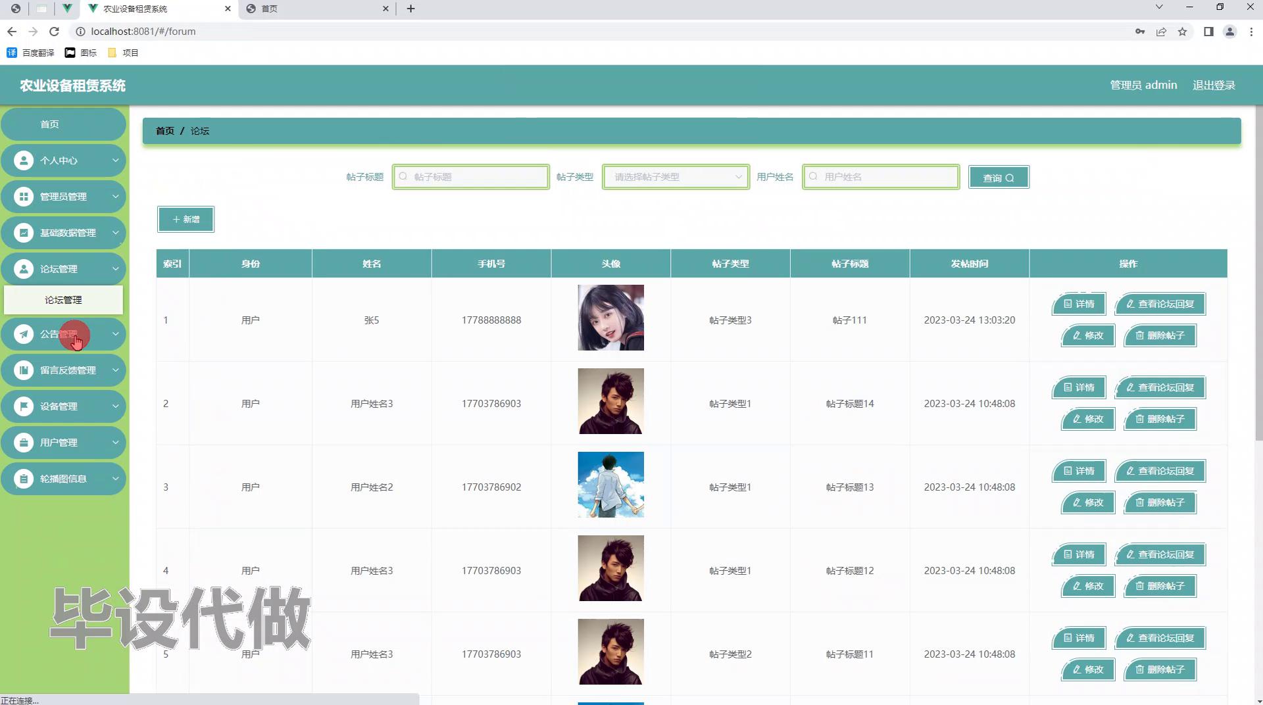Click 修改 for the 帖子标题13 row
This screenshot has width=1263, height=705.
click(x=1088, y=502)
